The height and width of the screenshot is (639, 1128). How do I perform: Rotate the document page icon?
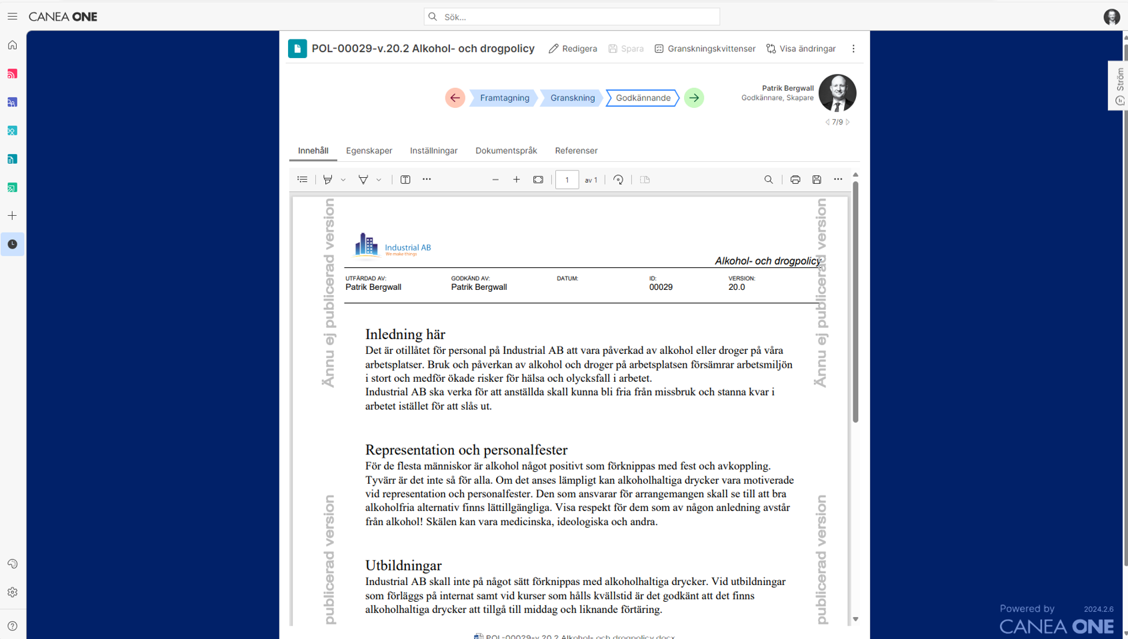tap(619, 180)
